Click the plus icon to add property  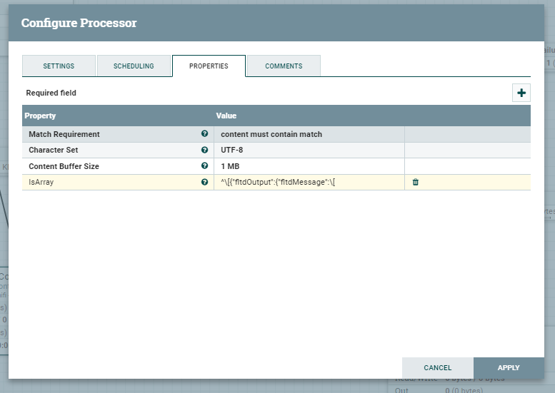pos(521,93)
